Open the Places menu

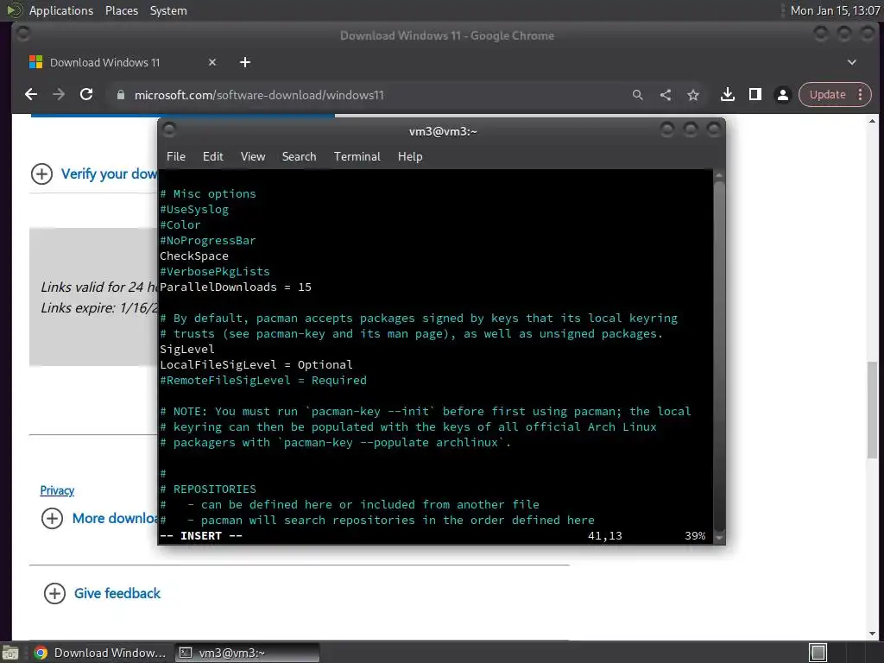(121, 10)
